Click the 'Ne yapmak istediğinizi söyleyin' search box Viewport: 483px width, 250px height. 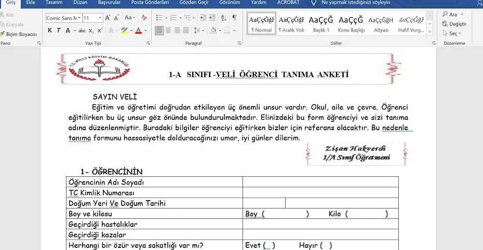(355, 3)
